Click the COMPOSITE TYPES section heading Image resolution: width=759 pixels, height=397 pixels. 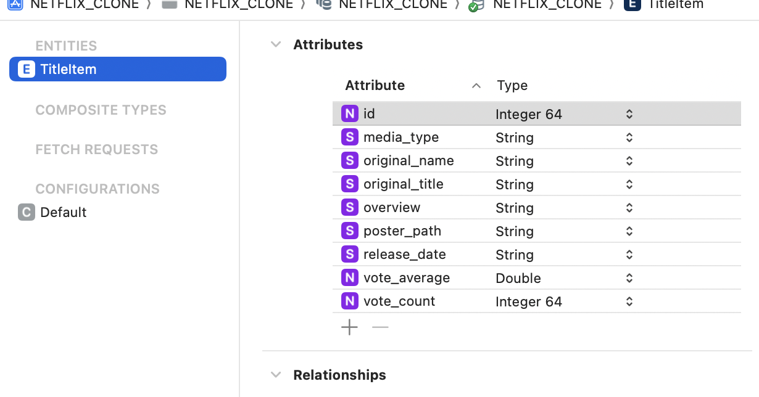pos(101,110)
